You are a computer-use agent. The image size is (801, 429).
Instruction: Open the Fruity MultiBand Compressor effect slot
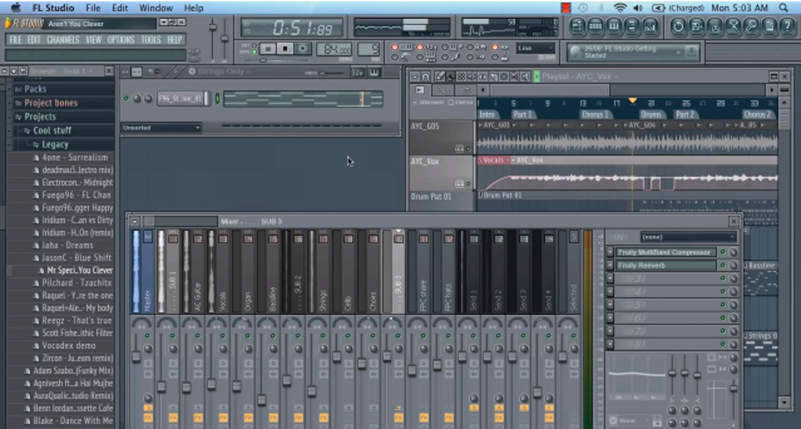[x=666, y=252]
